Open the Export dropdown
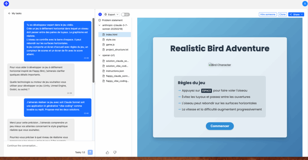308x160 pixels. [112, 14]
